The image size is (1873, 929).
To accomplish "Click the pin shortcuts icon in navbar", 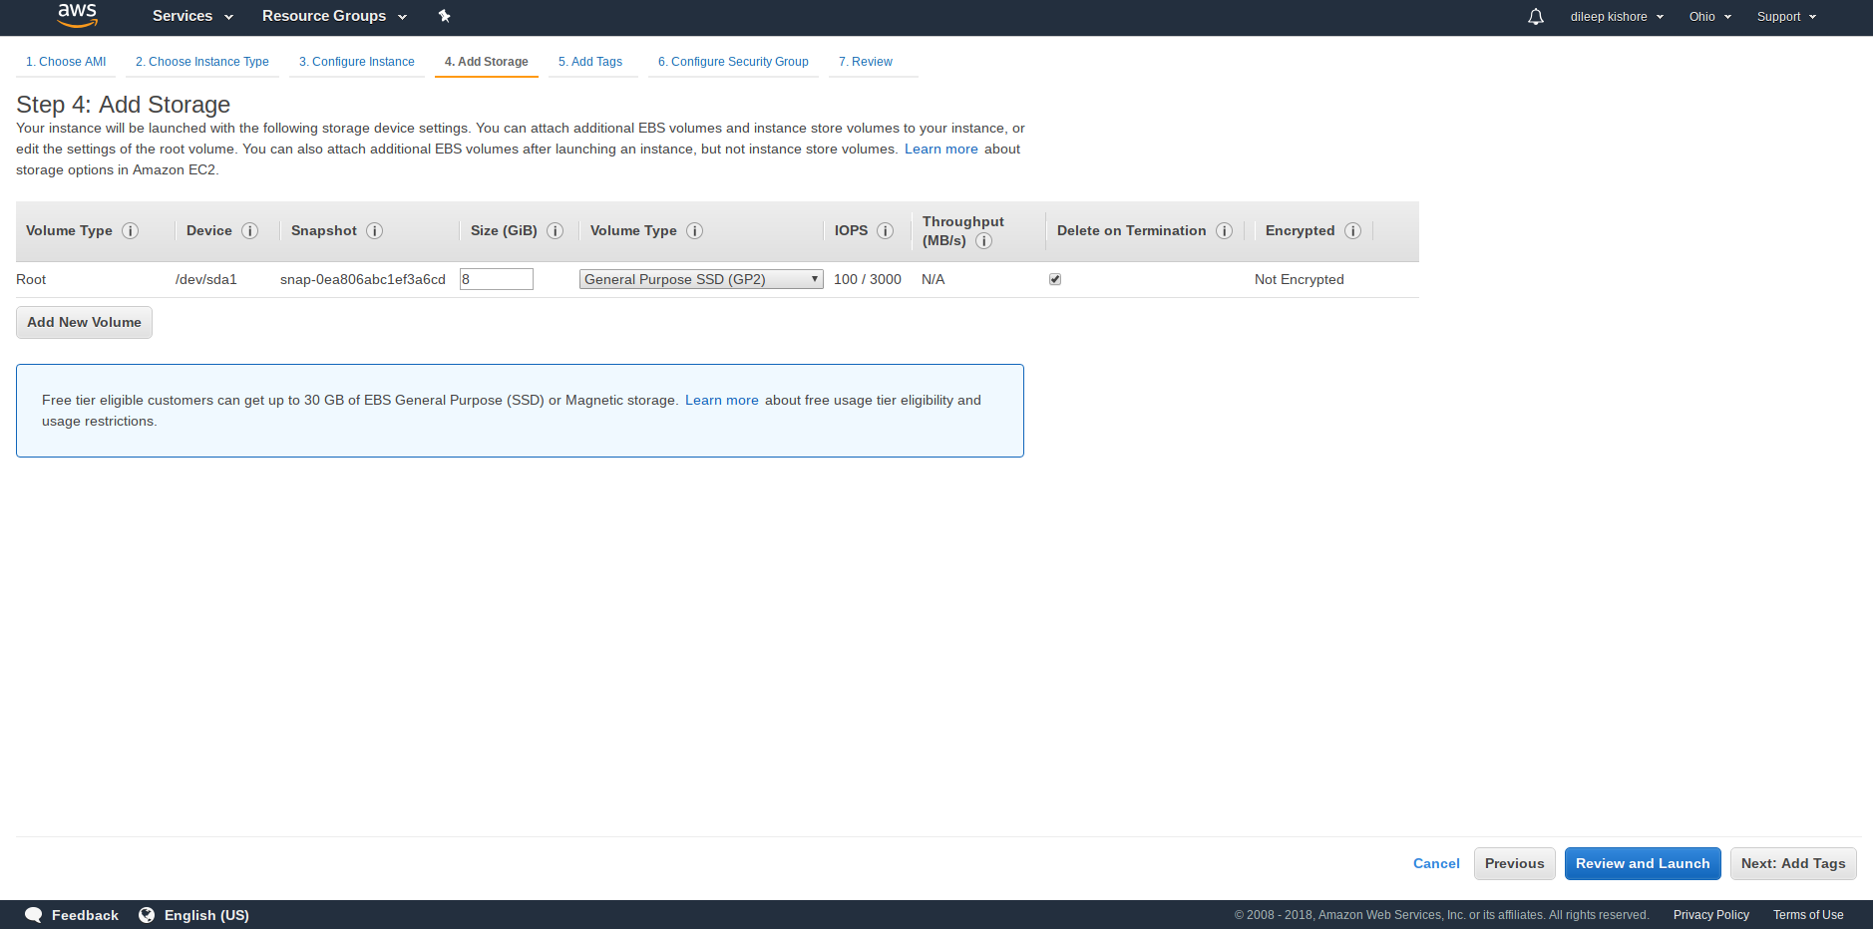I will [x=445, y=16].
